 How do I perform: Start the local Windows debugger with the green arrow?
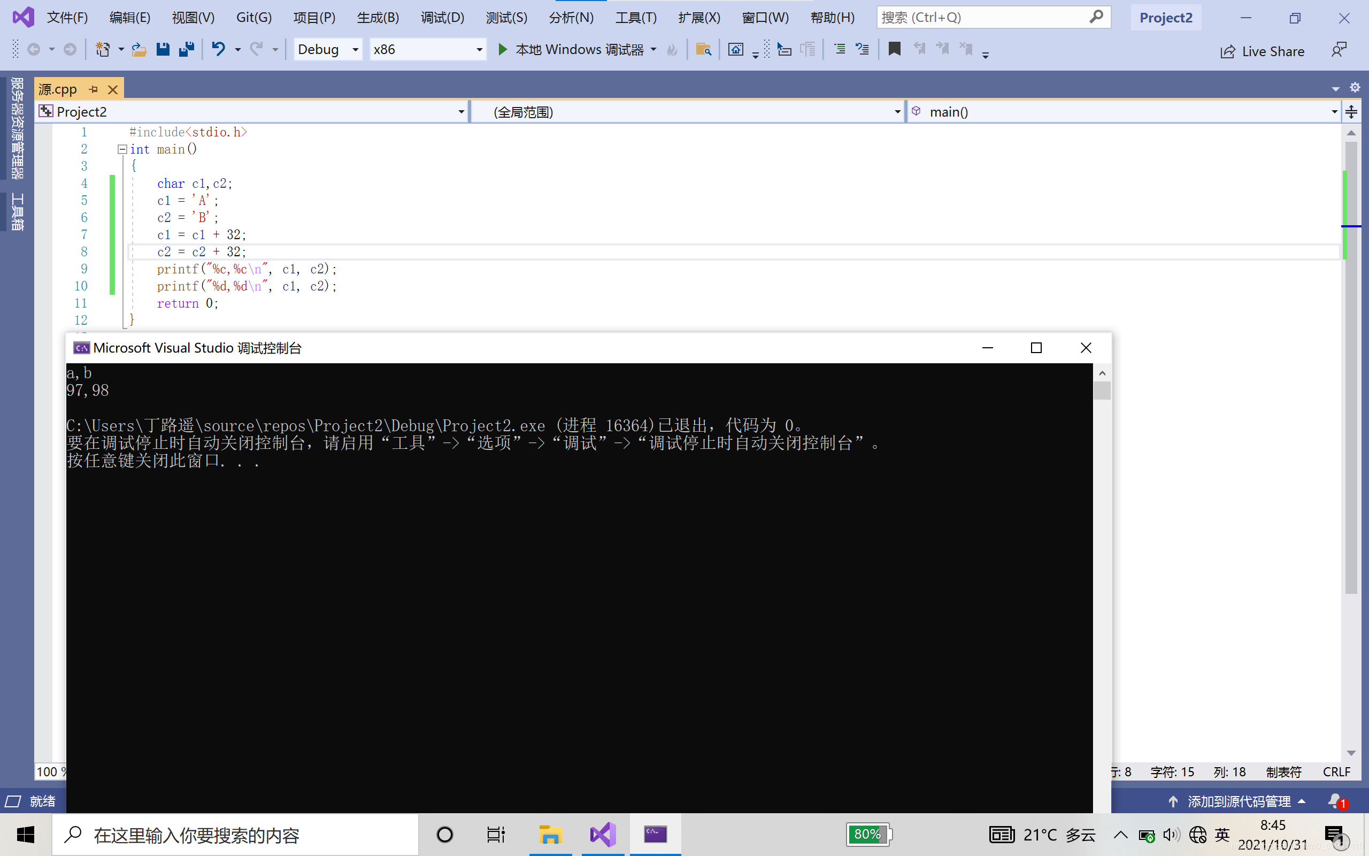(502, 50)
